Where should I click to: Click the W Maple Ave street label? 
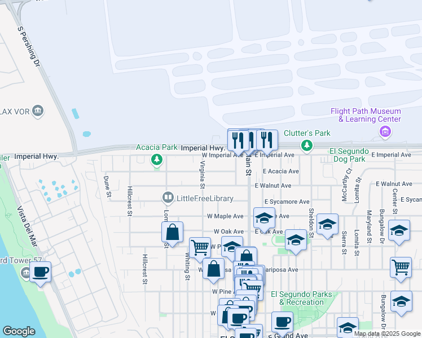(x=225, y=216)
